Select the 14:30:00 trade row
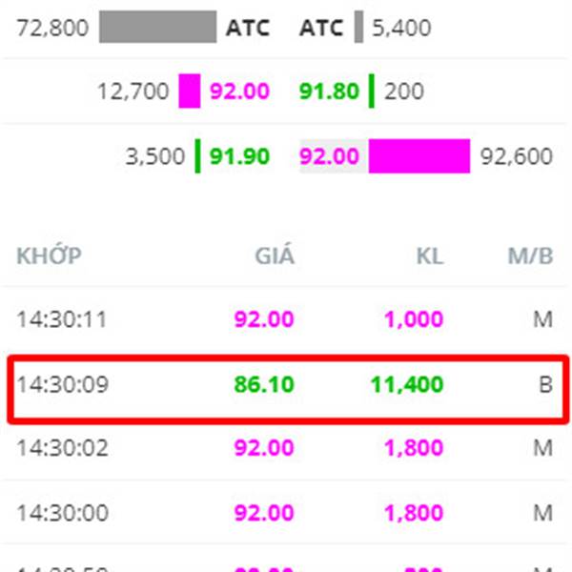Screen dimensions: 572x572 coord(284,513)
